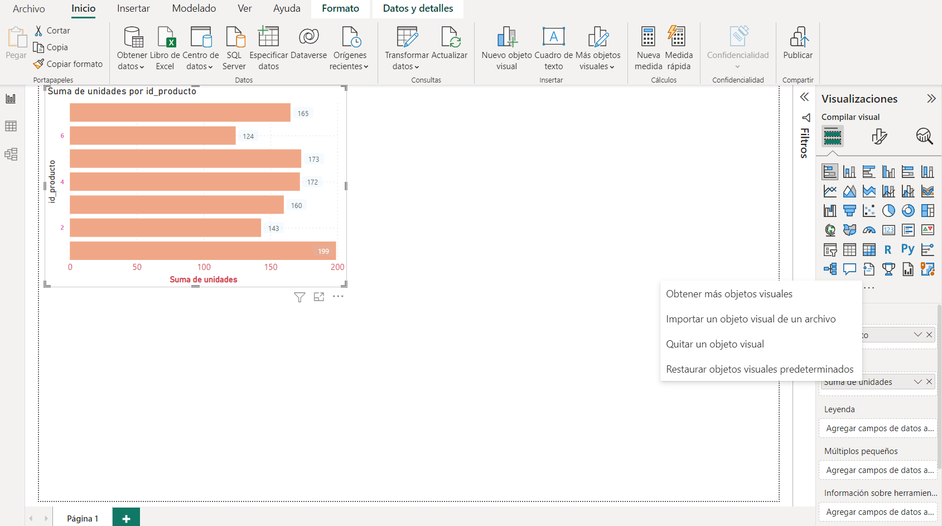Screen dimensions: 942x526
Task: Choose Obtener más objetos visuales
Action: 729,294
